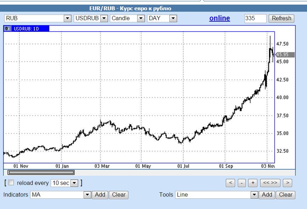Image resolution: width=307 pixels, height=209 pixels.
Task: Click the 335 bars input field
Action: [x=255, y=18]
